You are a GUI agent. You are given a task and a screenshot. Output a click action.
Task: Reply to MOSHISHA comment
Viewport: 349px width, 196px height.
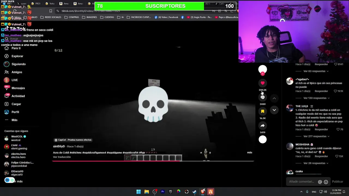pos(321,157)
